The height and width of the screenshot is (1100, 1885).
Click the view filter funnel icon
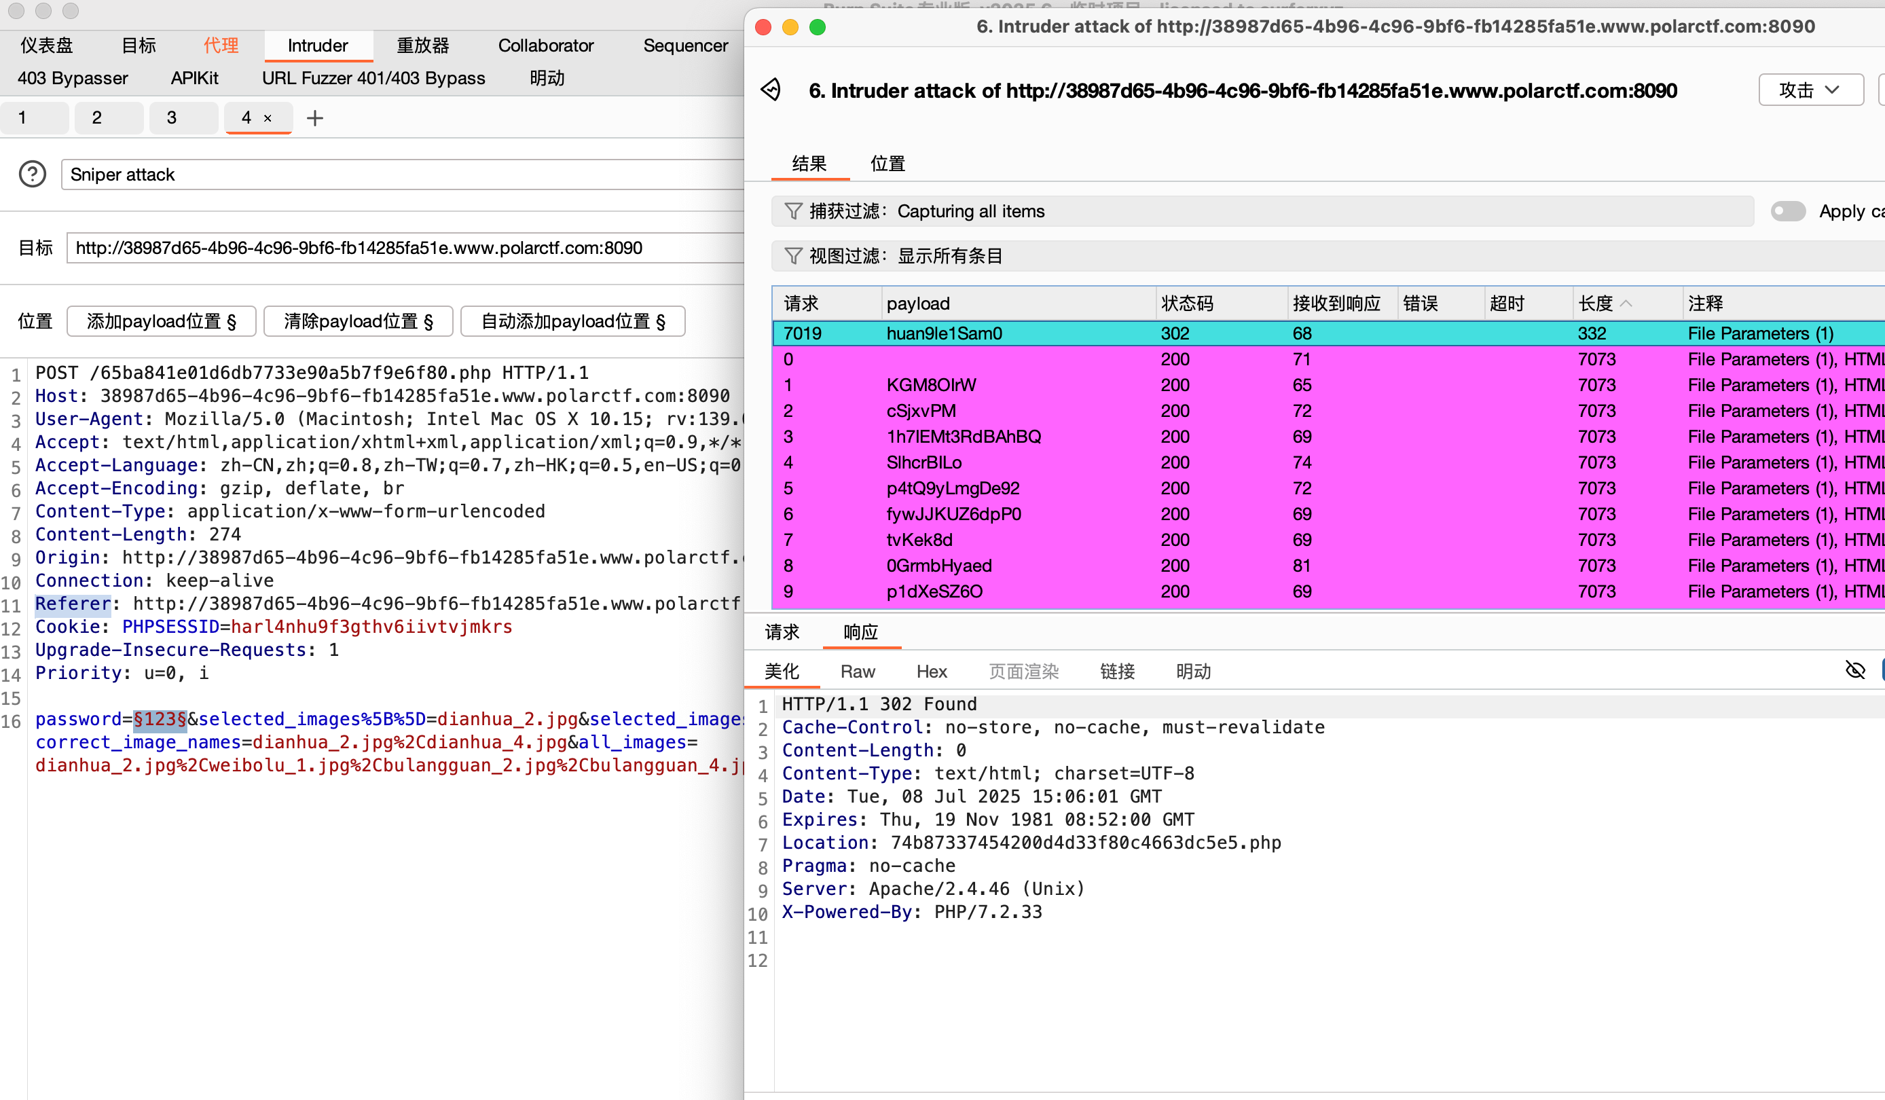(793, 256)
